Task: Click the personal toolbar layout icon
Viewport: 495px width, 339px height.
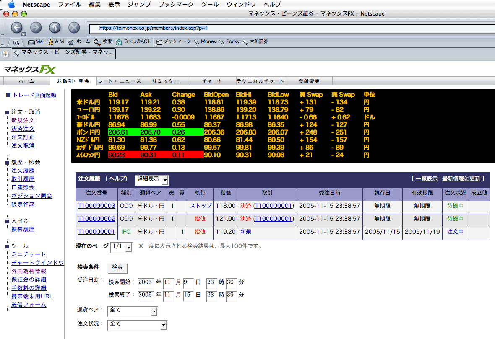Action: pyautogui.click(x=16, y=42)
